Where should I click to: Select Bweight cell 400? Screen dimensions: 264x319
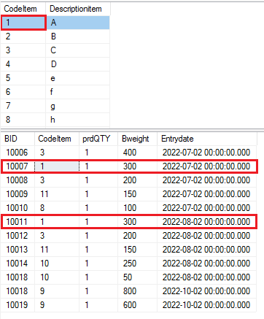point(138,153)
